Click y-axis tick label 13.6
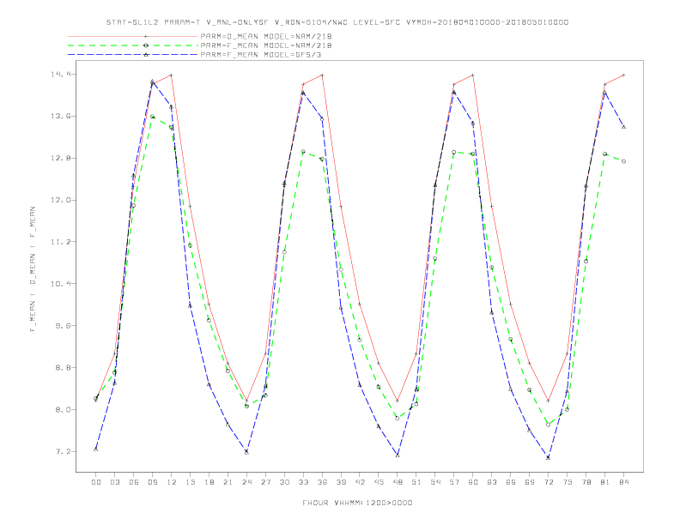This screenshot has width=680, height=525. (60, 117)
